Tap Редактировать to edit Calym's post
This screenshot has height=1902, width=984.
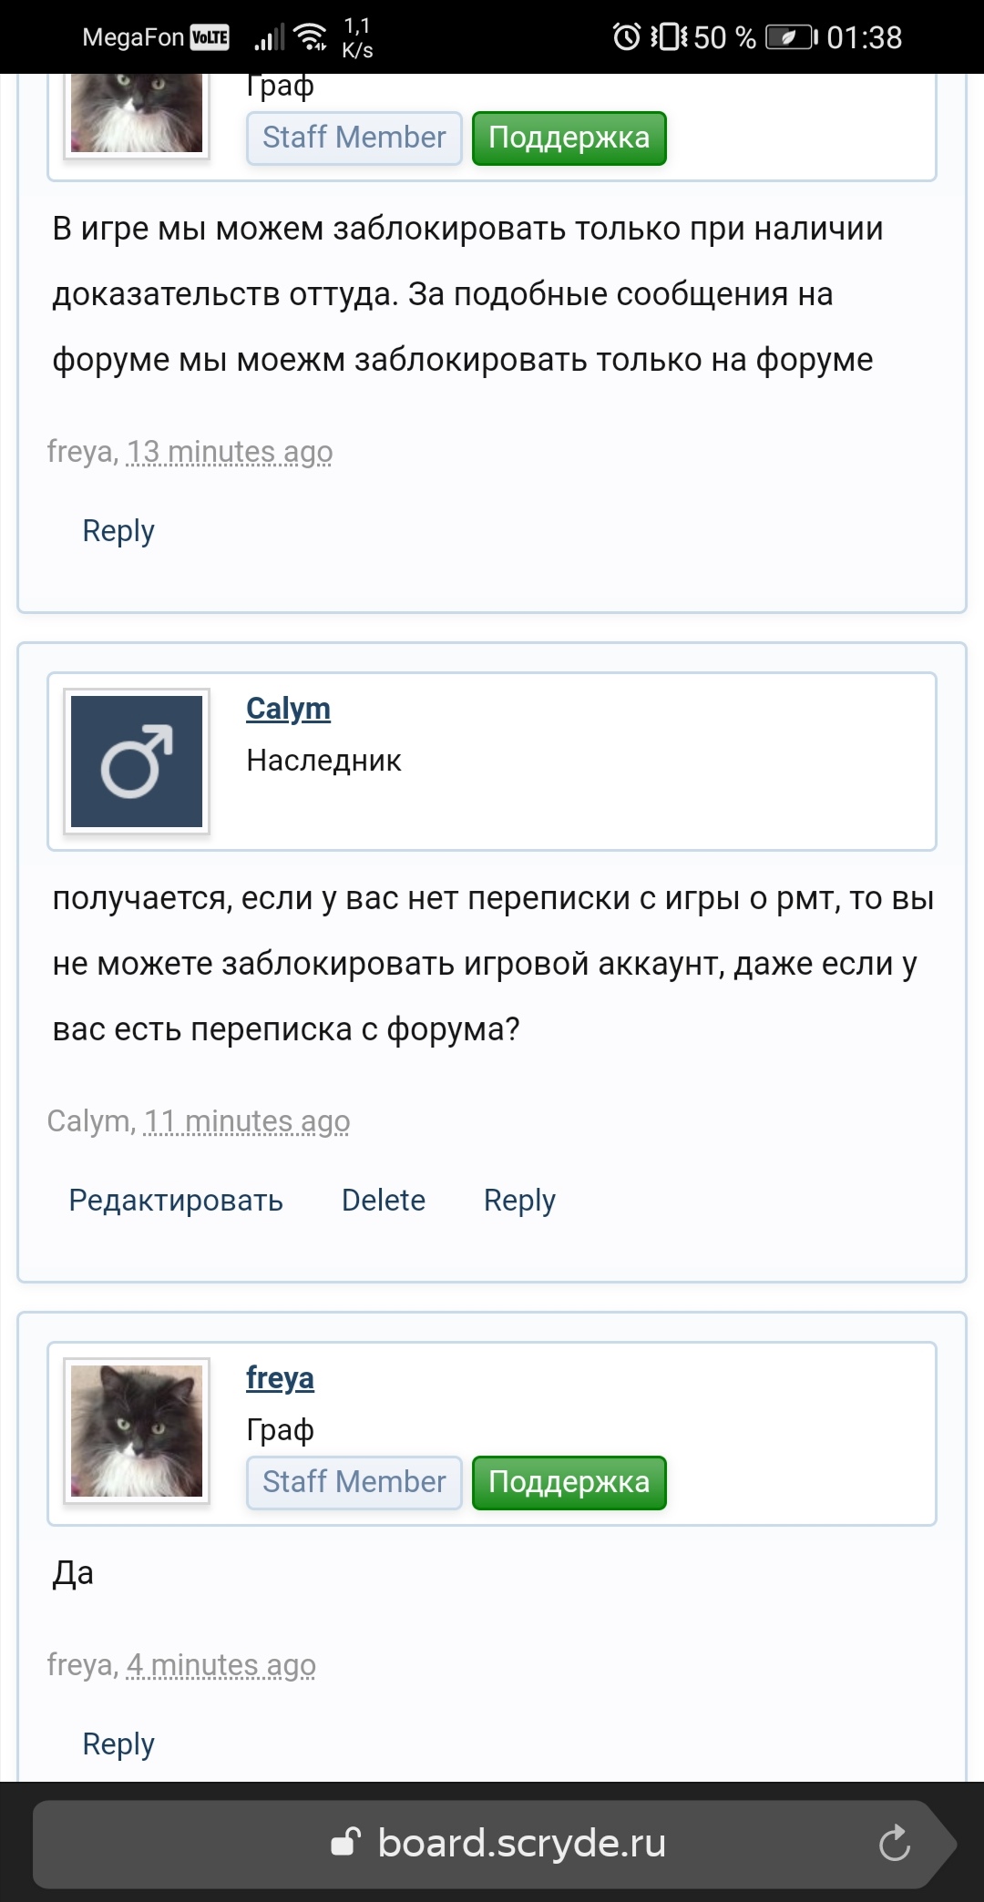point(176,1200)
